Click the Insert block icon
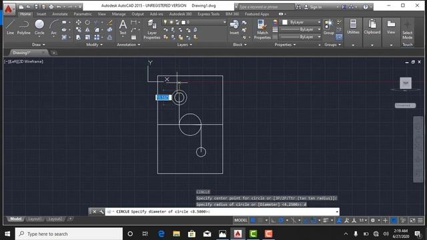This screenshot has width=427, height=240. click(x=234, y=27)
